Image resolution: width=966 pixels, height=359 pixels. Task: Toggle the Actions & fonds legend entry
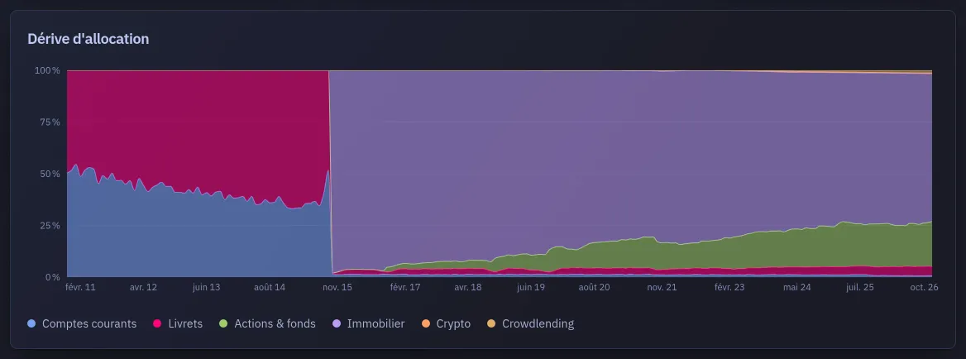[x=267, y=323]
